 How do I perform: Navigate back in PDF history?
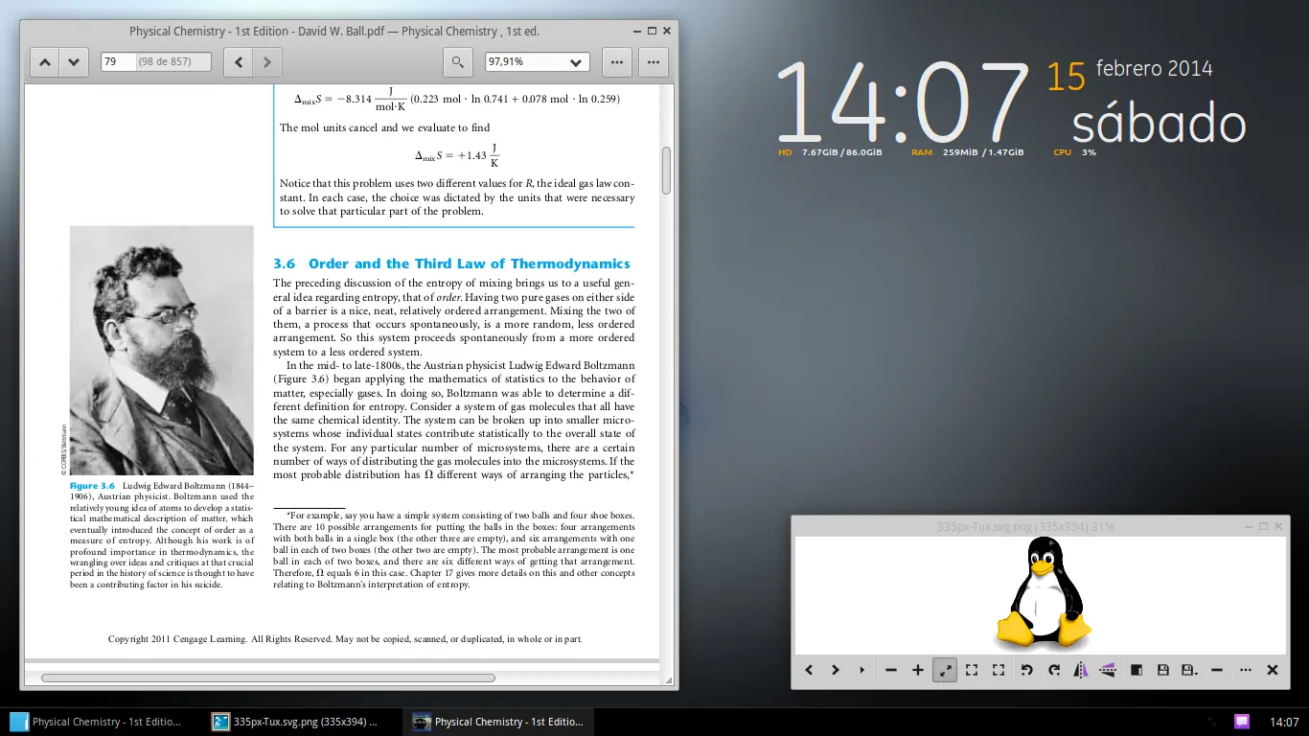pyautogui.click(x=239, y=62)
